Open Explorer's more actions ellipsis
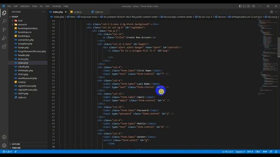This screenshot has height=157, width=280. pos(43,12)
